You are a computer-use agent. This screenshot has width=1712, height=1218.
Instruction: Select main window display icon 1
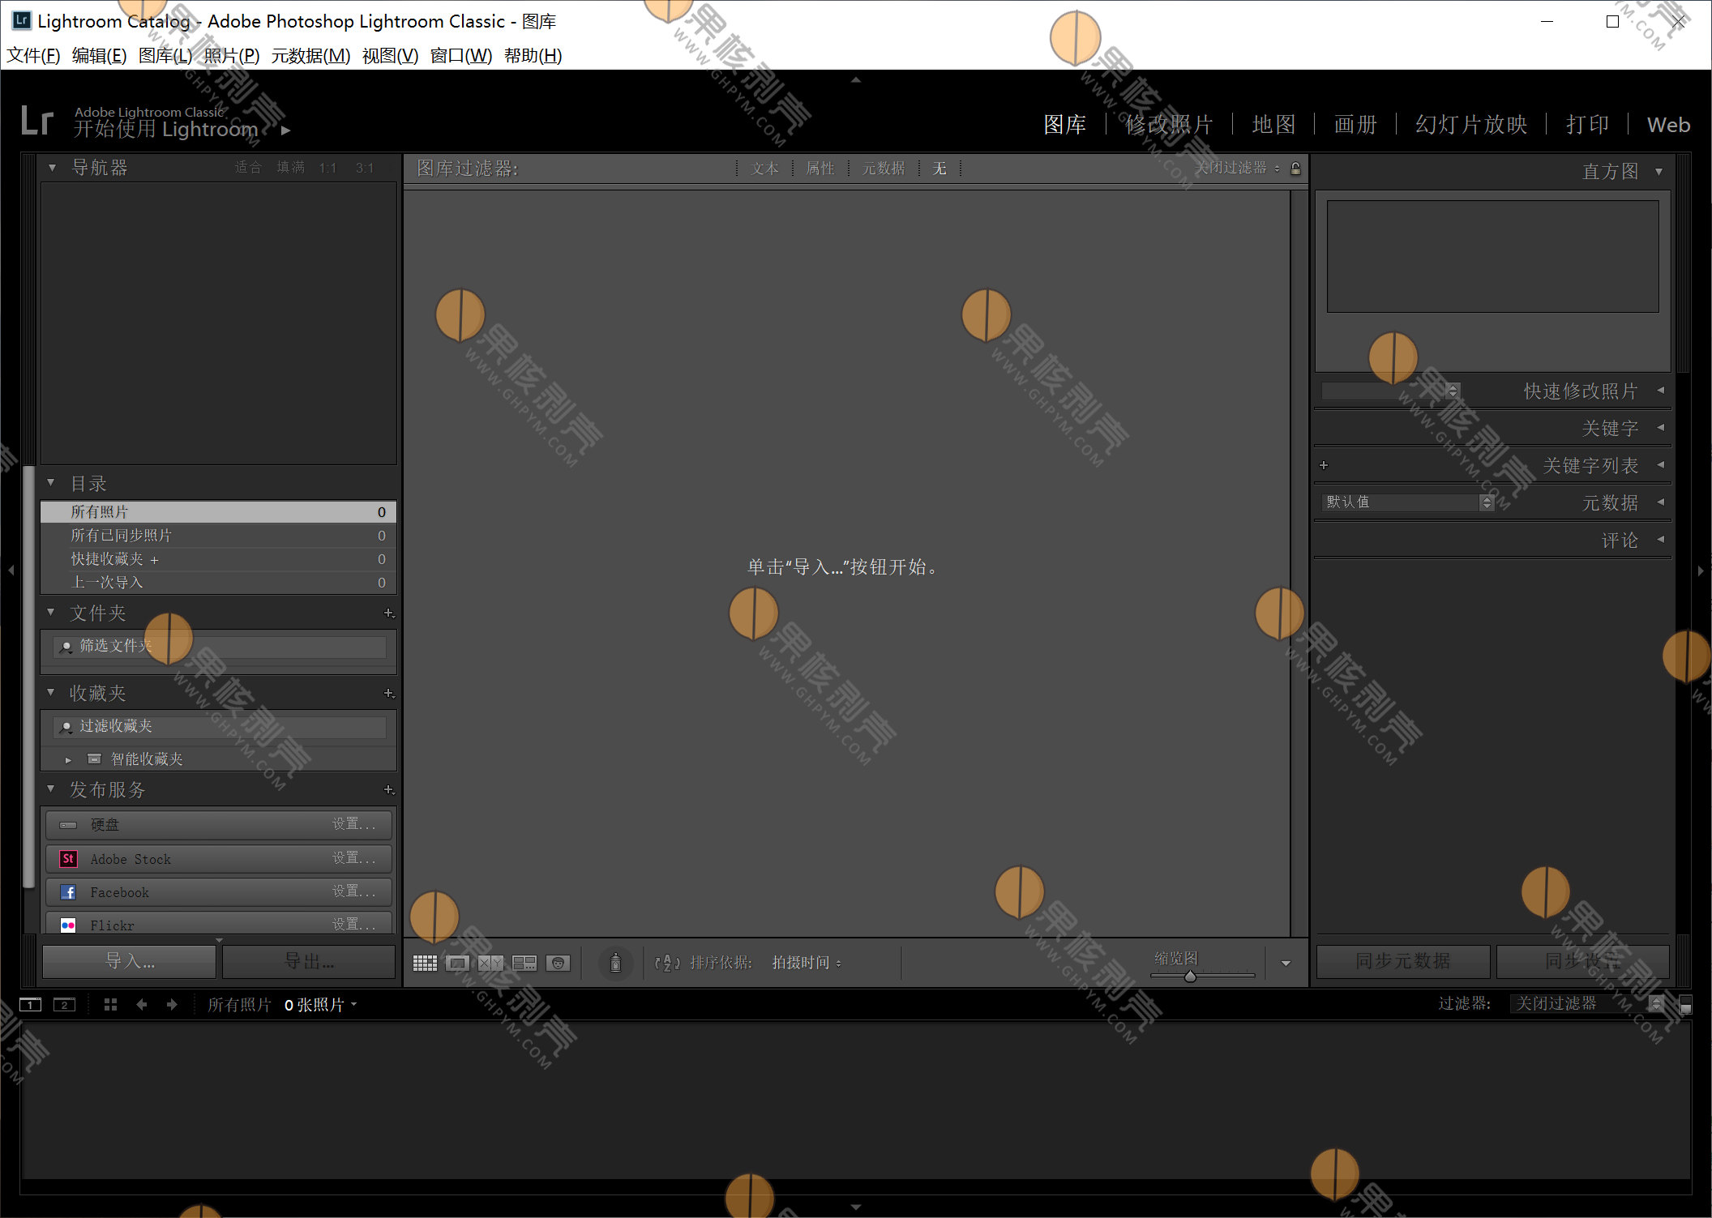30,1005
